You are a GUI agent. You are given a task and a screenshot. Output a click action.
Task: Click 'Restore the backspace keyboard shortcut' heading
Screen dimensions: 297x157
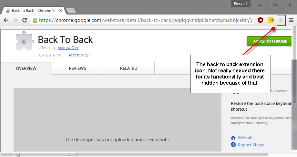tap(261, 106)
